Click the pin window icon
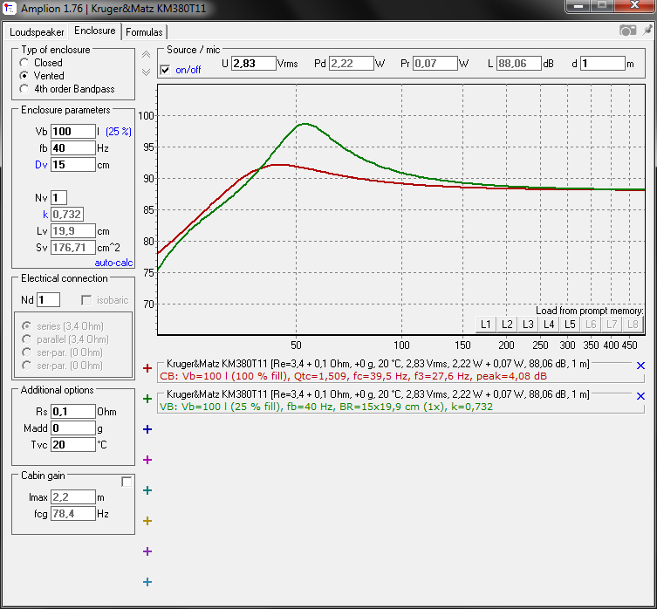 [x=647, y=31]
